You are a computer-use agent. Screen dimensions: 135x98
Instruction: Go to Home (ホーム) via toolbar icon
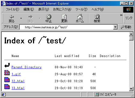tap(80, 17)
